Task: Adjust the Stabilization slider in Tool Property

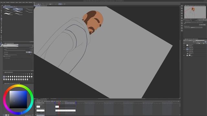Action: click(17, 54)
